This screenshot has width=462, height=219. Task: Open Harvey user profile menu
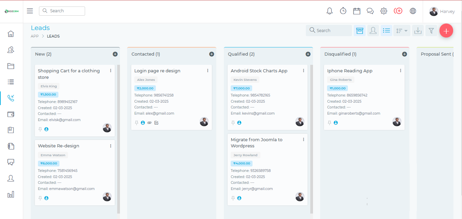pyautogui.click(x=442, y=11)
